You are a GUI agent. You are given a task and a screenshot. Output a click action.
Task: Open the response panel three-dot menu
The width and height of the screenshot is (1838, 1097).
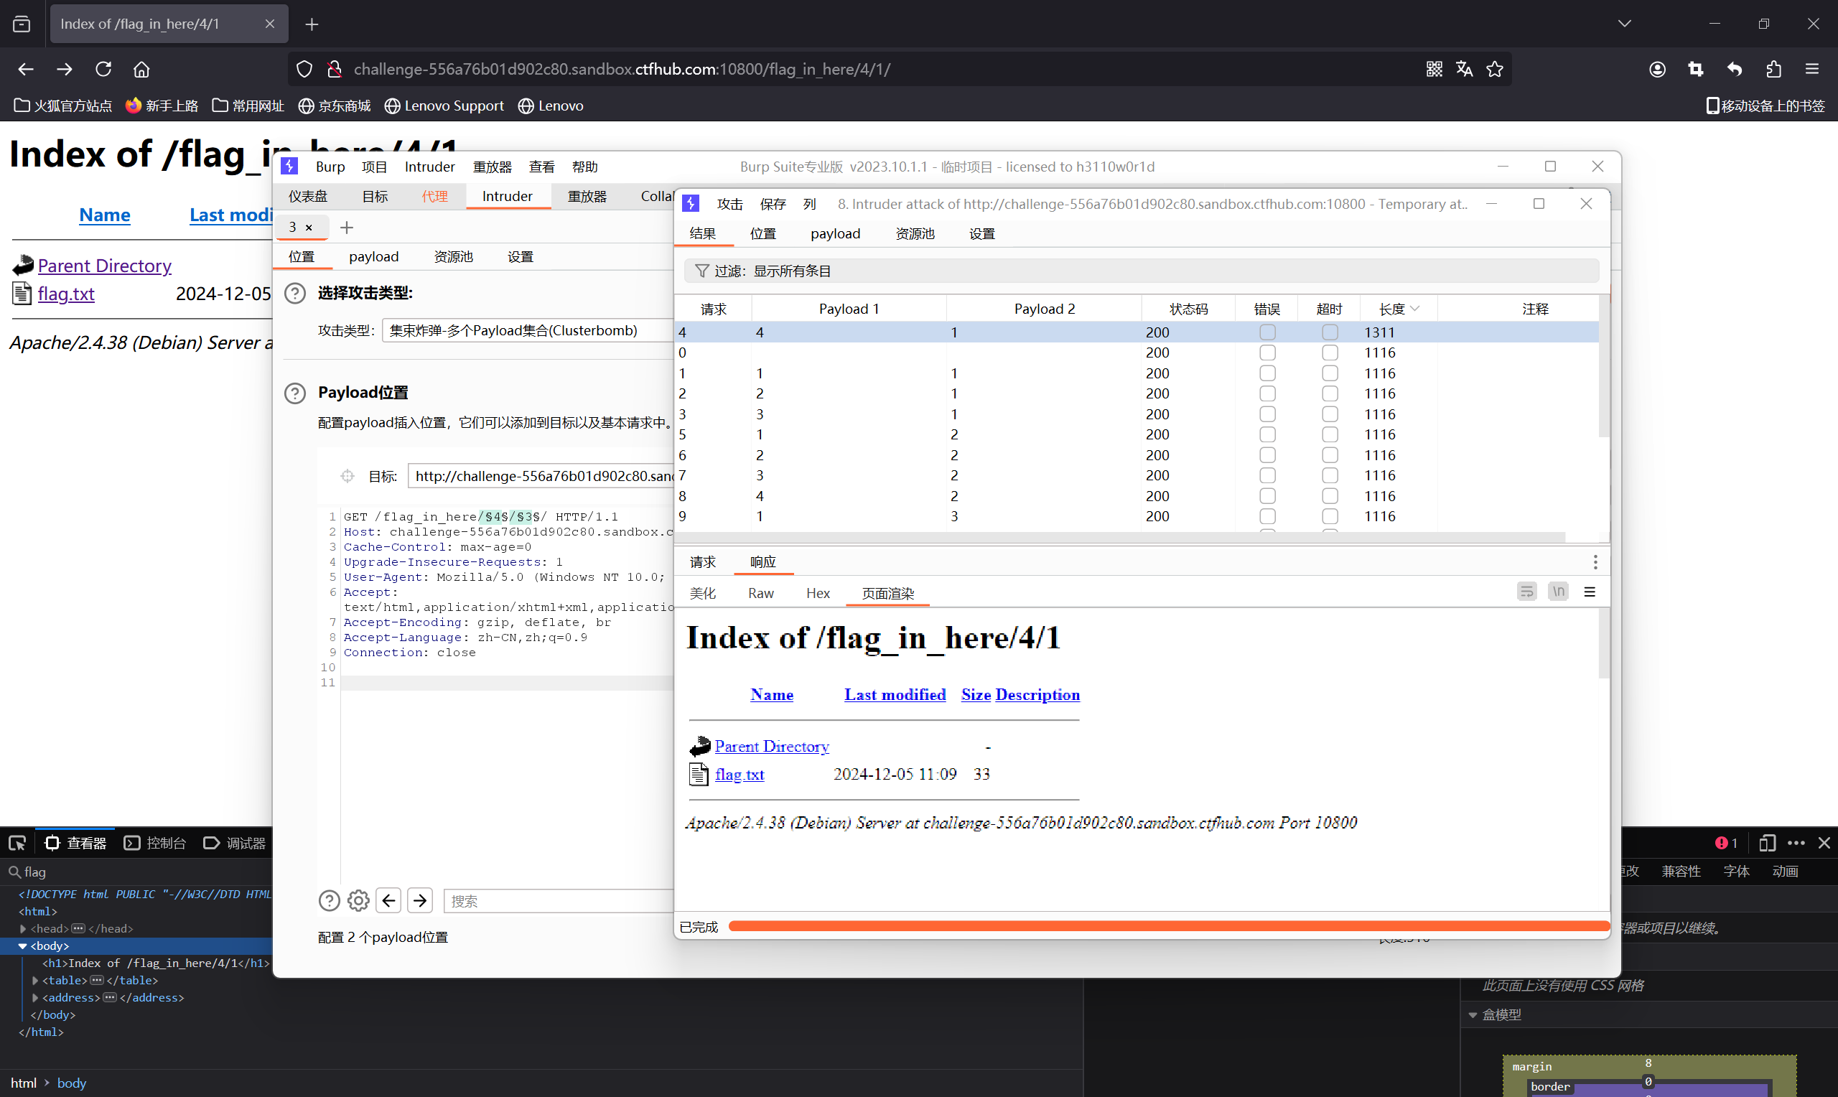[x=1595, y=562]
